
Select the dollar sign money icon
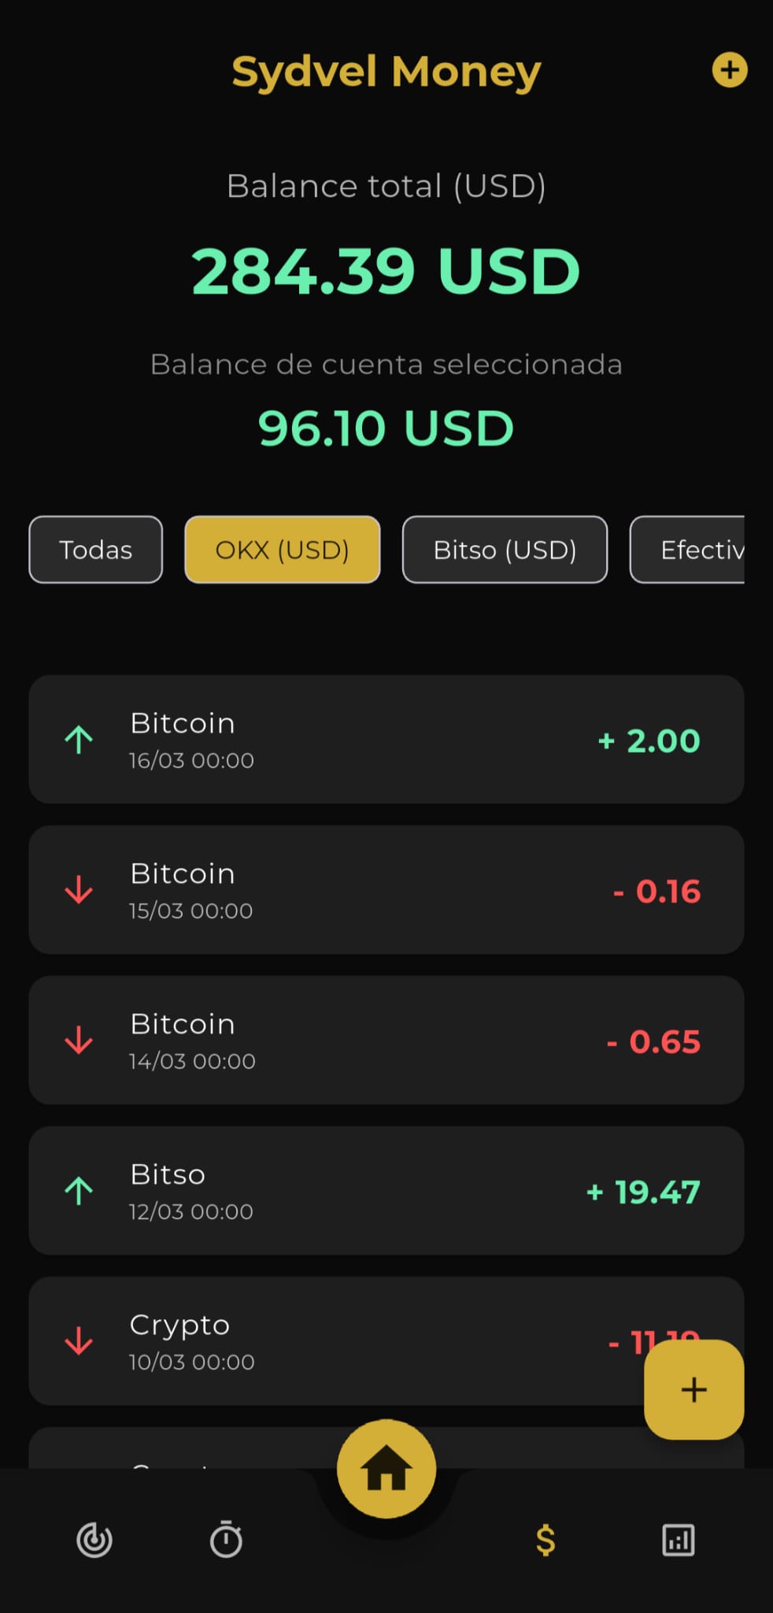pyautogui.click(x=546, y=1540)
